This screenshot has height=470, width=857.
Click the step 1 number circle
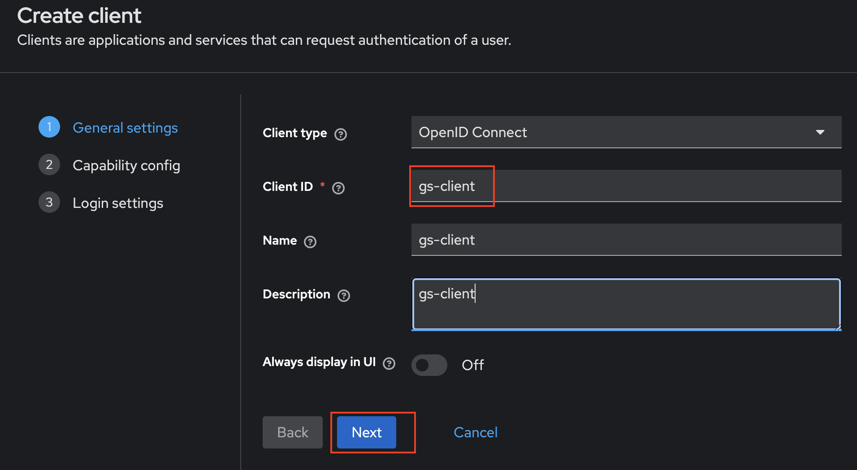(49, 127)
